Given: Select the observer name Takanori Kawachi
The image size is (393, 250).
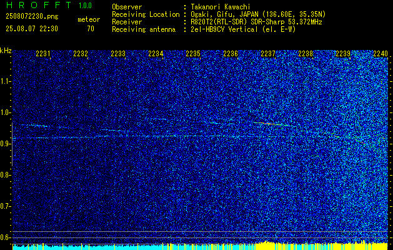Looking at the screenshot, I should pyautogui.click(x=221, y=7).
